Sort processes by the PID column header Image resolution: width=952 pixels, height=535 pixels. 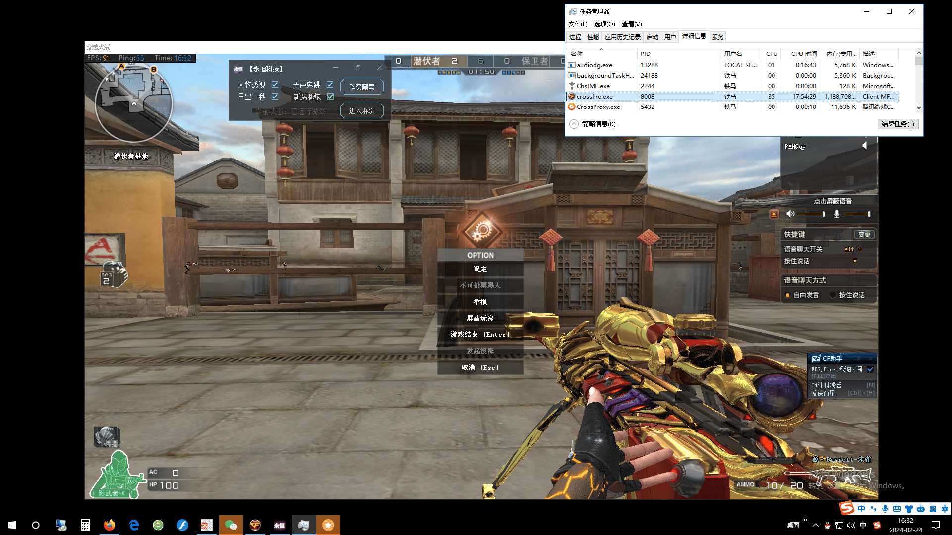click(677, 53)
